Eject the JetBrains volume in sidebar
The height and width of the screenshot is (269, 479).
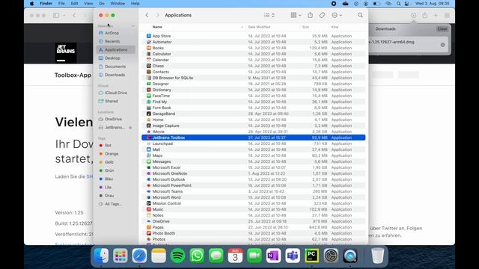[130, 128]
